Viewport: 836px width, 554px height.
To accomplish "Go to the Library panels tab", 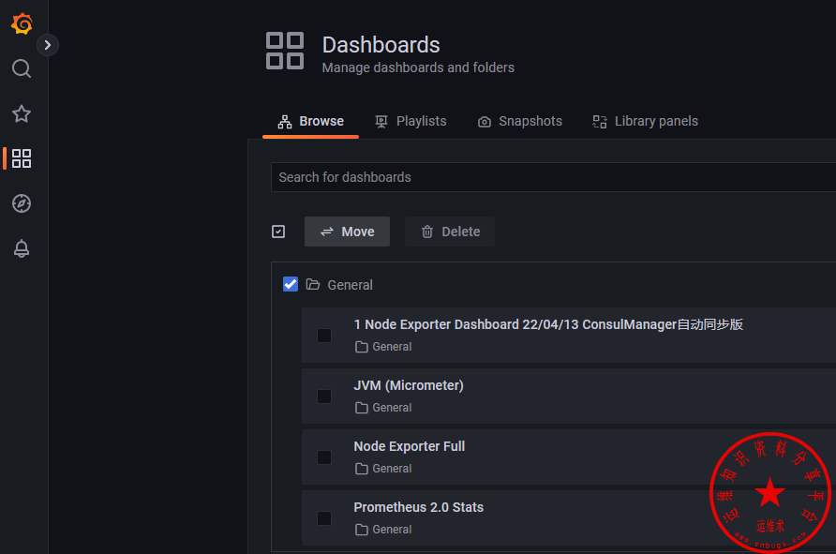I will [645, 121].
